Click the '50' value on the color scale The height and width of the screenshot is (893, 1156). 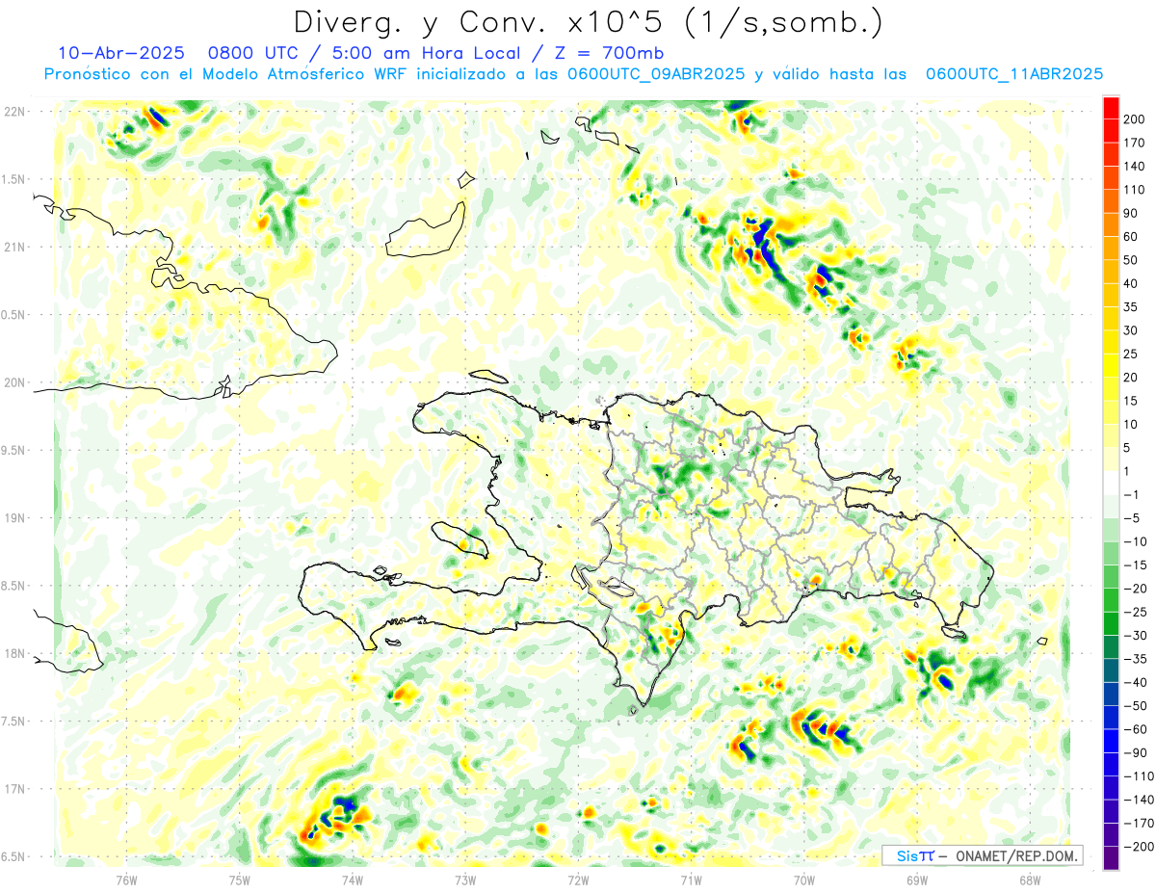click(x=1130, y=260)
